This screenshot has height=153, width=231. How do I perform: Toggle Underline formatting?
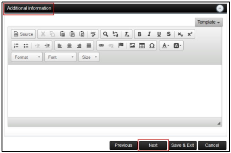point(159,34)
